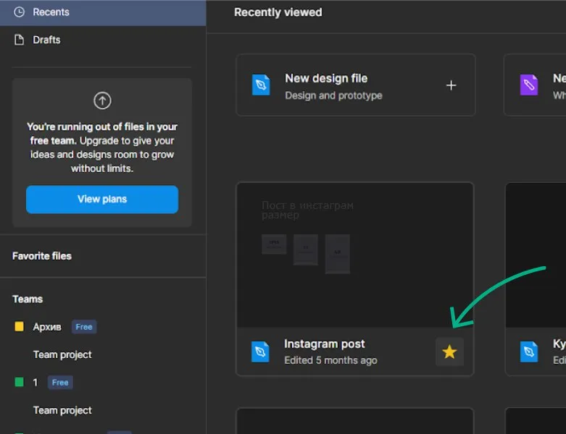Toggle the favorite star on Instagram post
Viewport: 566px width, 434px height.
(450, 352)
